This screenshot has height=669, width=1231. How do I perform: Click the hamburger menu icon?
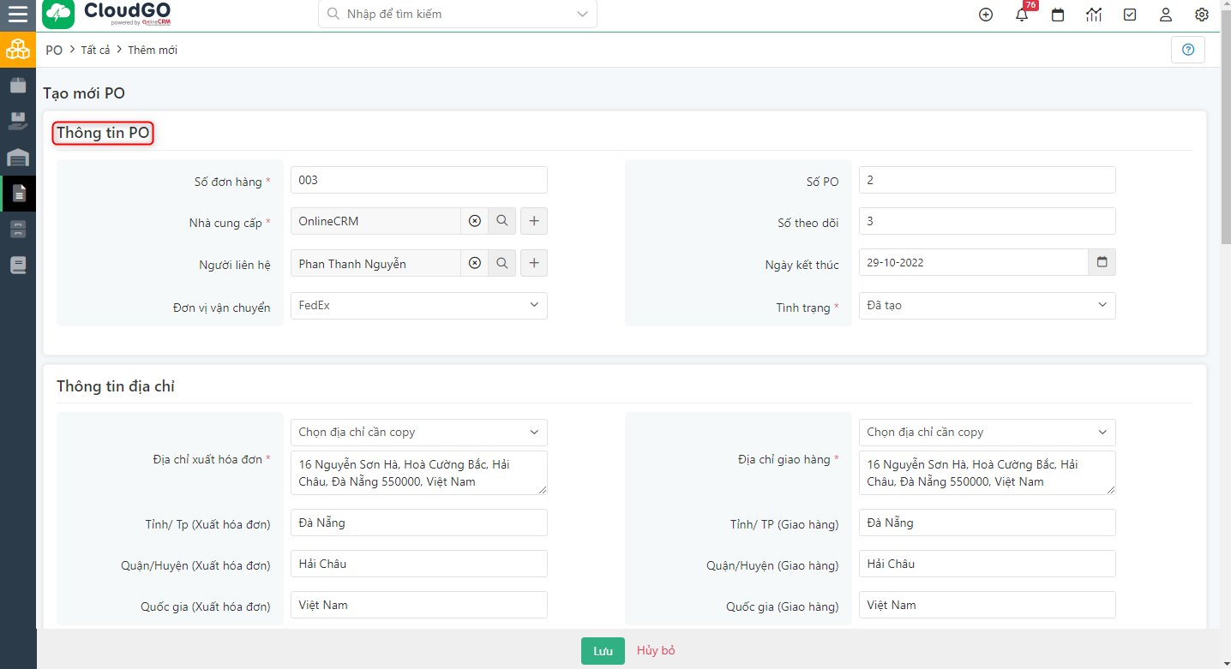coord(18,15)
